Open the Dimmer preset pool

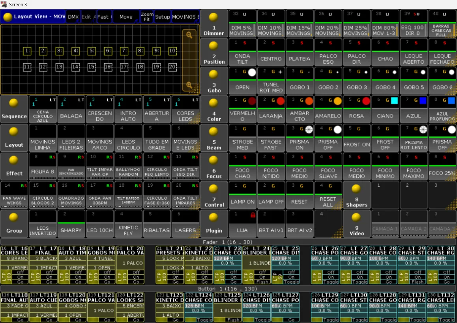click(214, 23)
